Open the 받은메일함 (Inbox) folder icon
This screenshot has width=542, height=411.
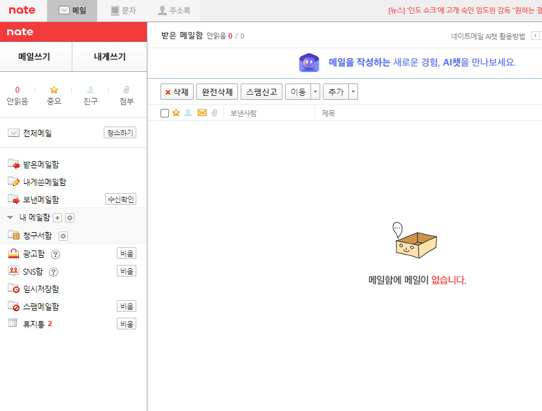(14, 164)
